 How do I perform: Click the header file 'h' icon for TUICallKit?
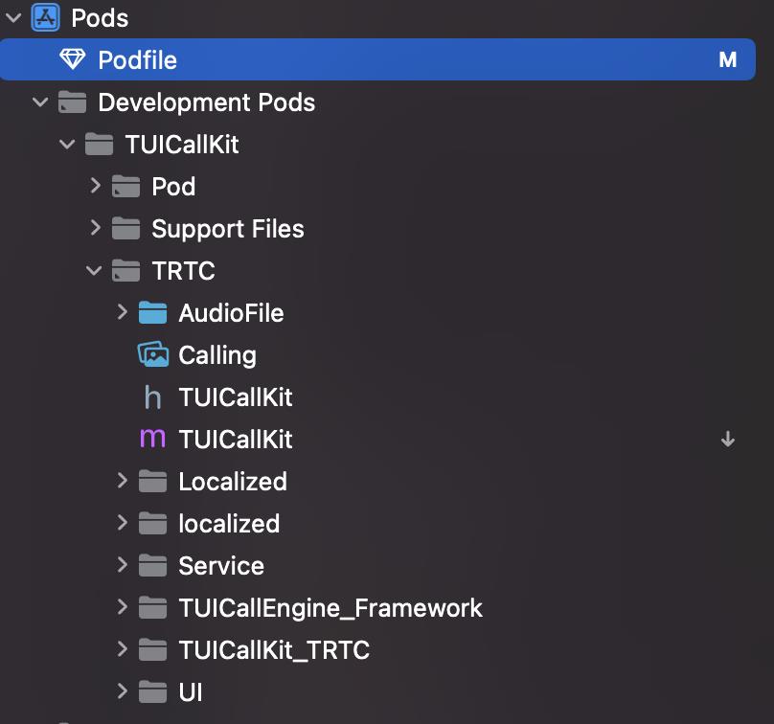pyautogui.click(x=152, y=397)
